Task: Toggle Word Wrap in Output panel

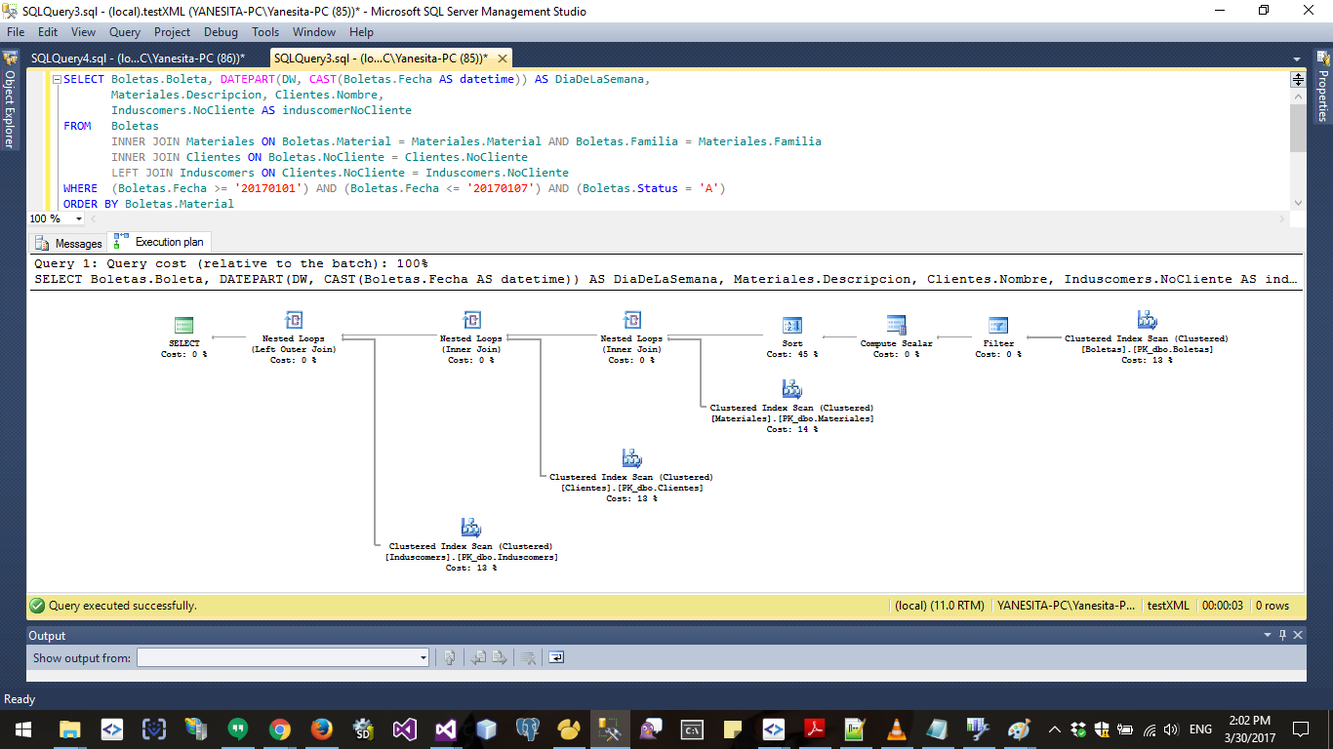Action: 556,657
